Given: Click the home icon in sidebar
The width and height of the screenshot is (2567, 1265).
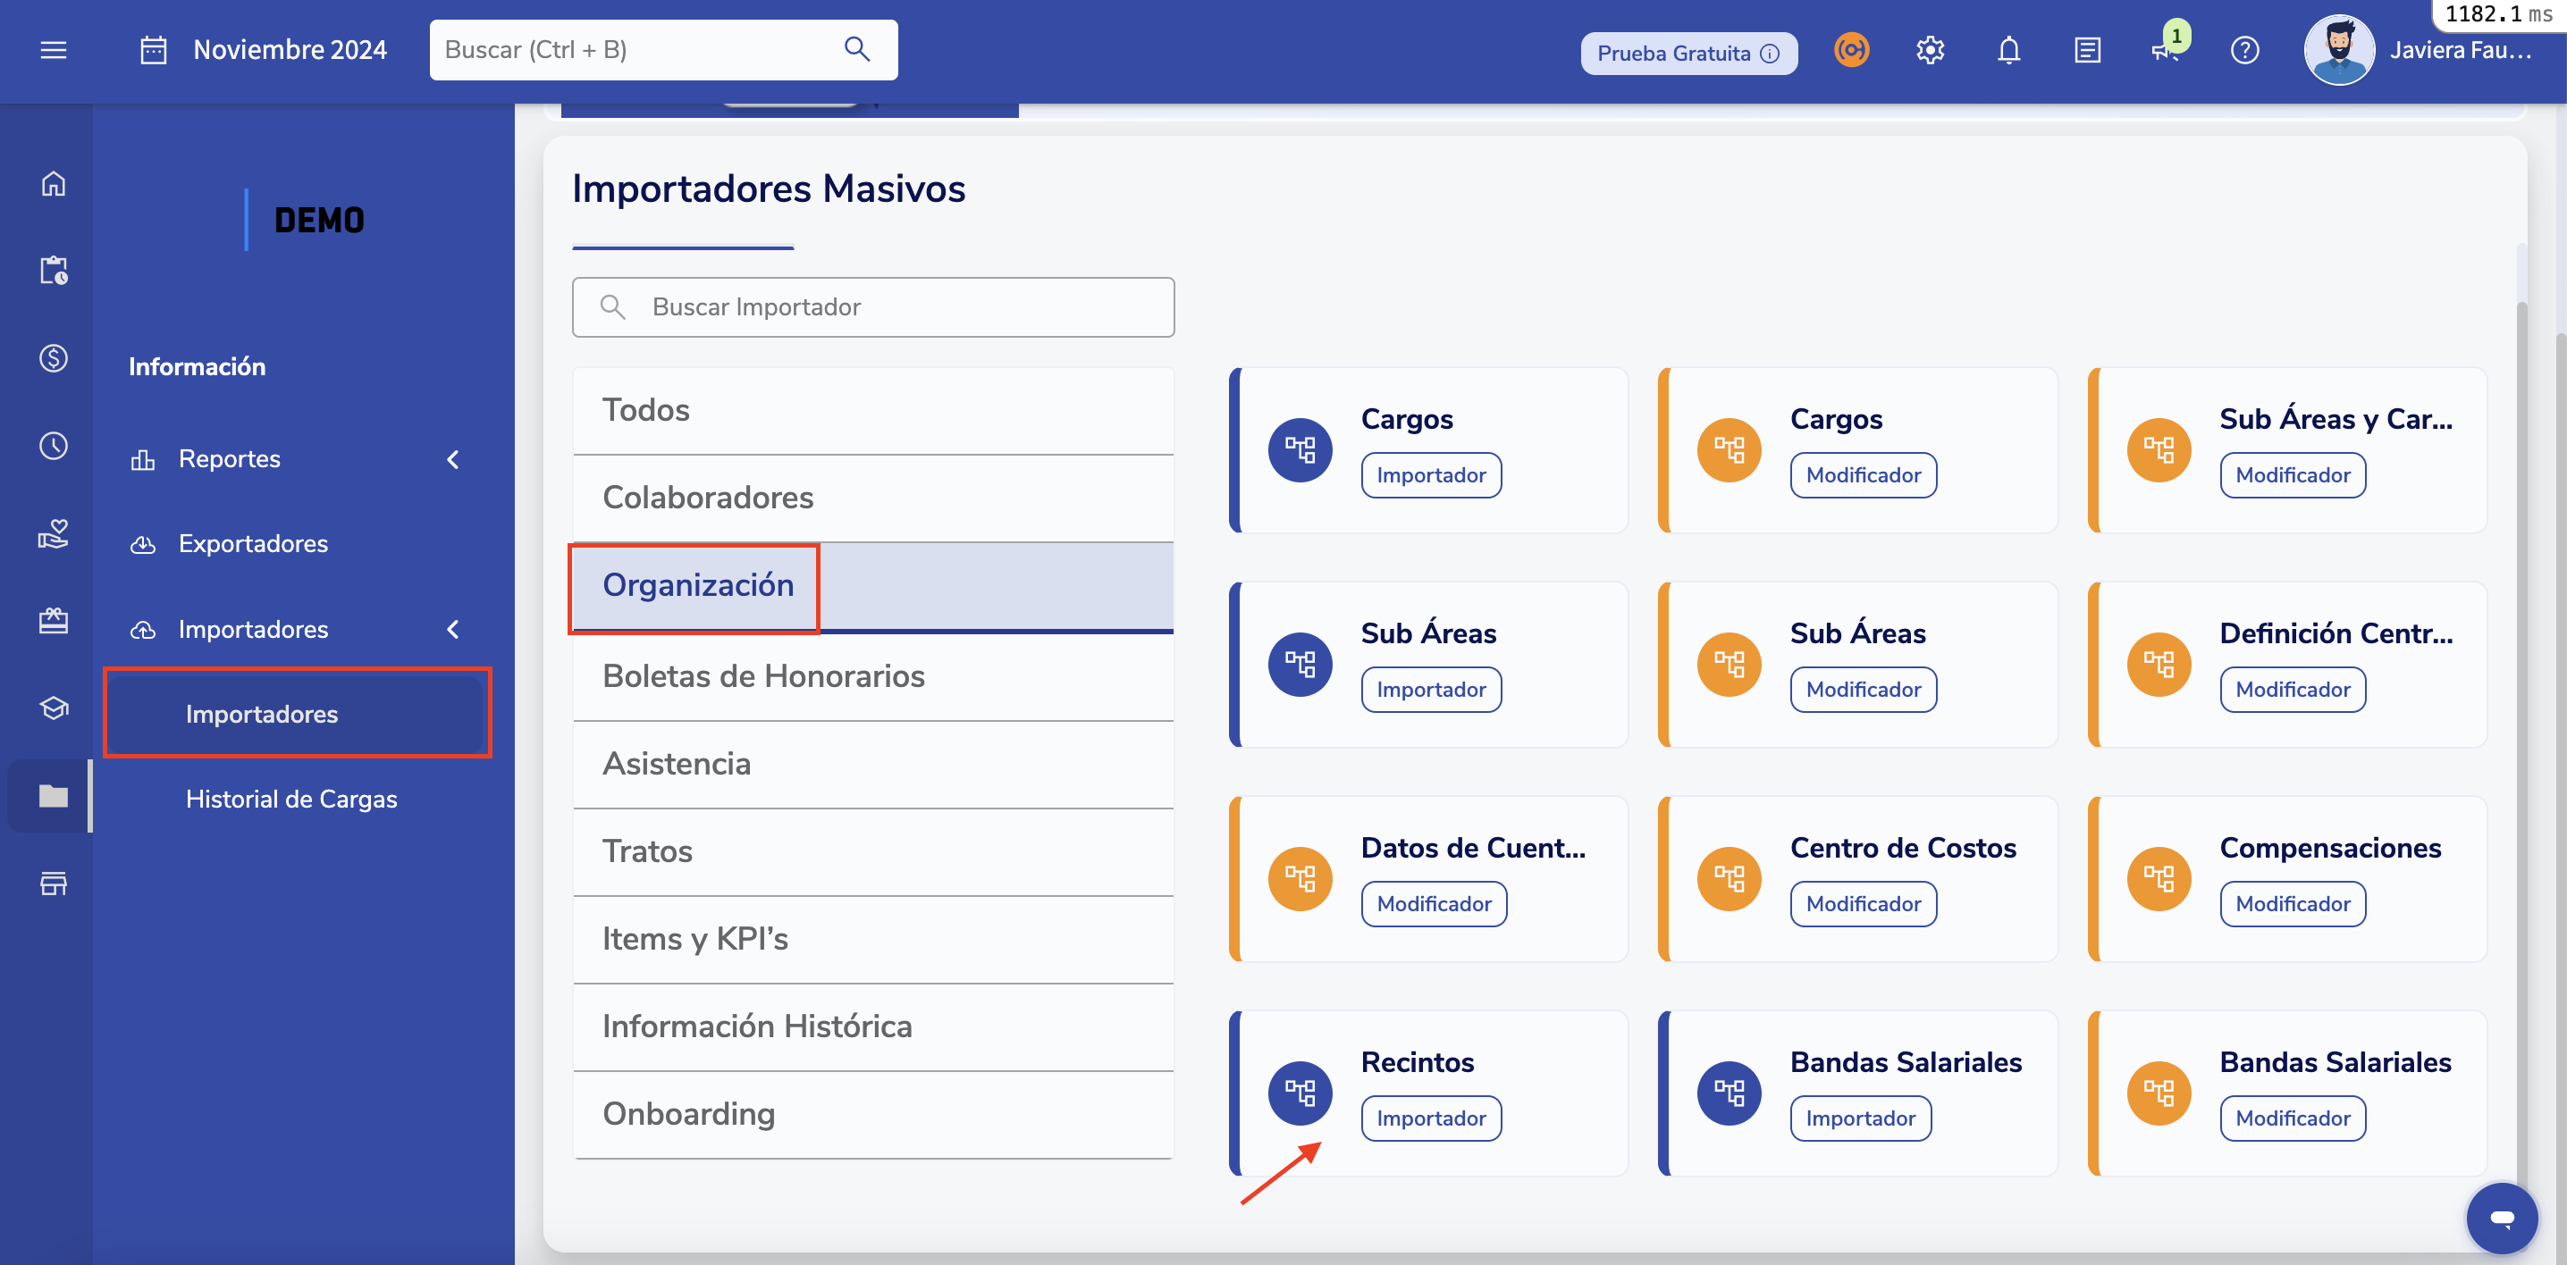Looking at the screenshot, I should 54,183.
